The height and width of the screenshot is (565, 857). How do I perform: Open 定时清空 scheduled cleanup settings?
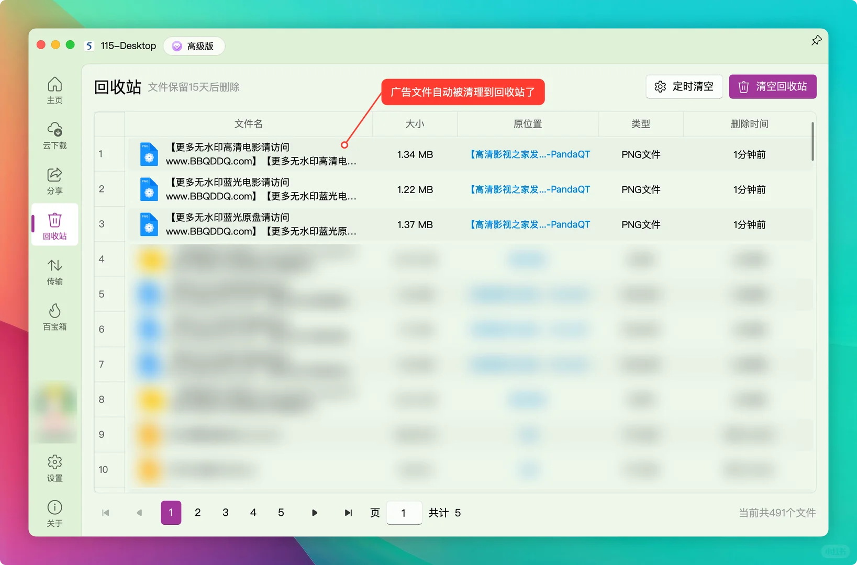point(684,86)
